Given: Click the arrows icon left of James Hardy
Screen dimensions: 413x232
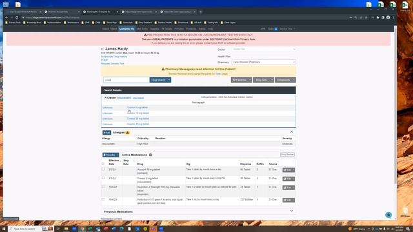Looking at the screenshot, I should (102, 49).
